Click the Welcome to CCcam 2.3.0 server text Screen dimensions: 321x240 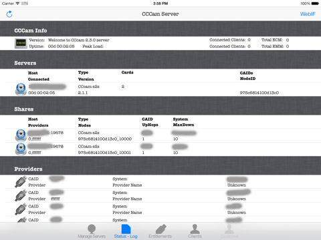pyautogui.click(x=79, y=40)
